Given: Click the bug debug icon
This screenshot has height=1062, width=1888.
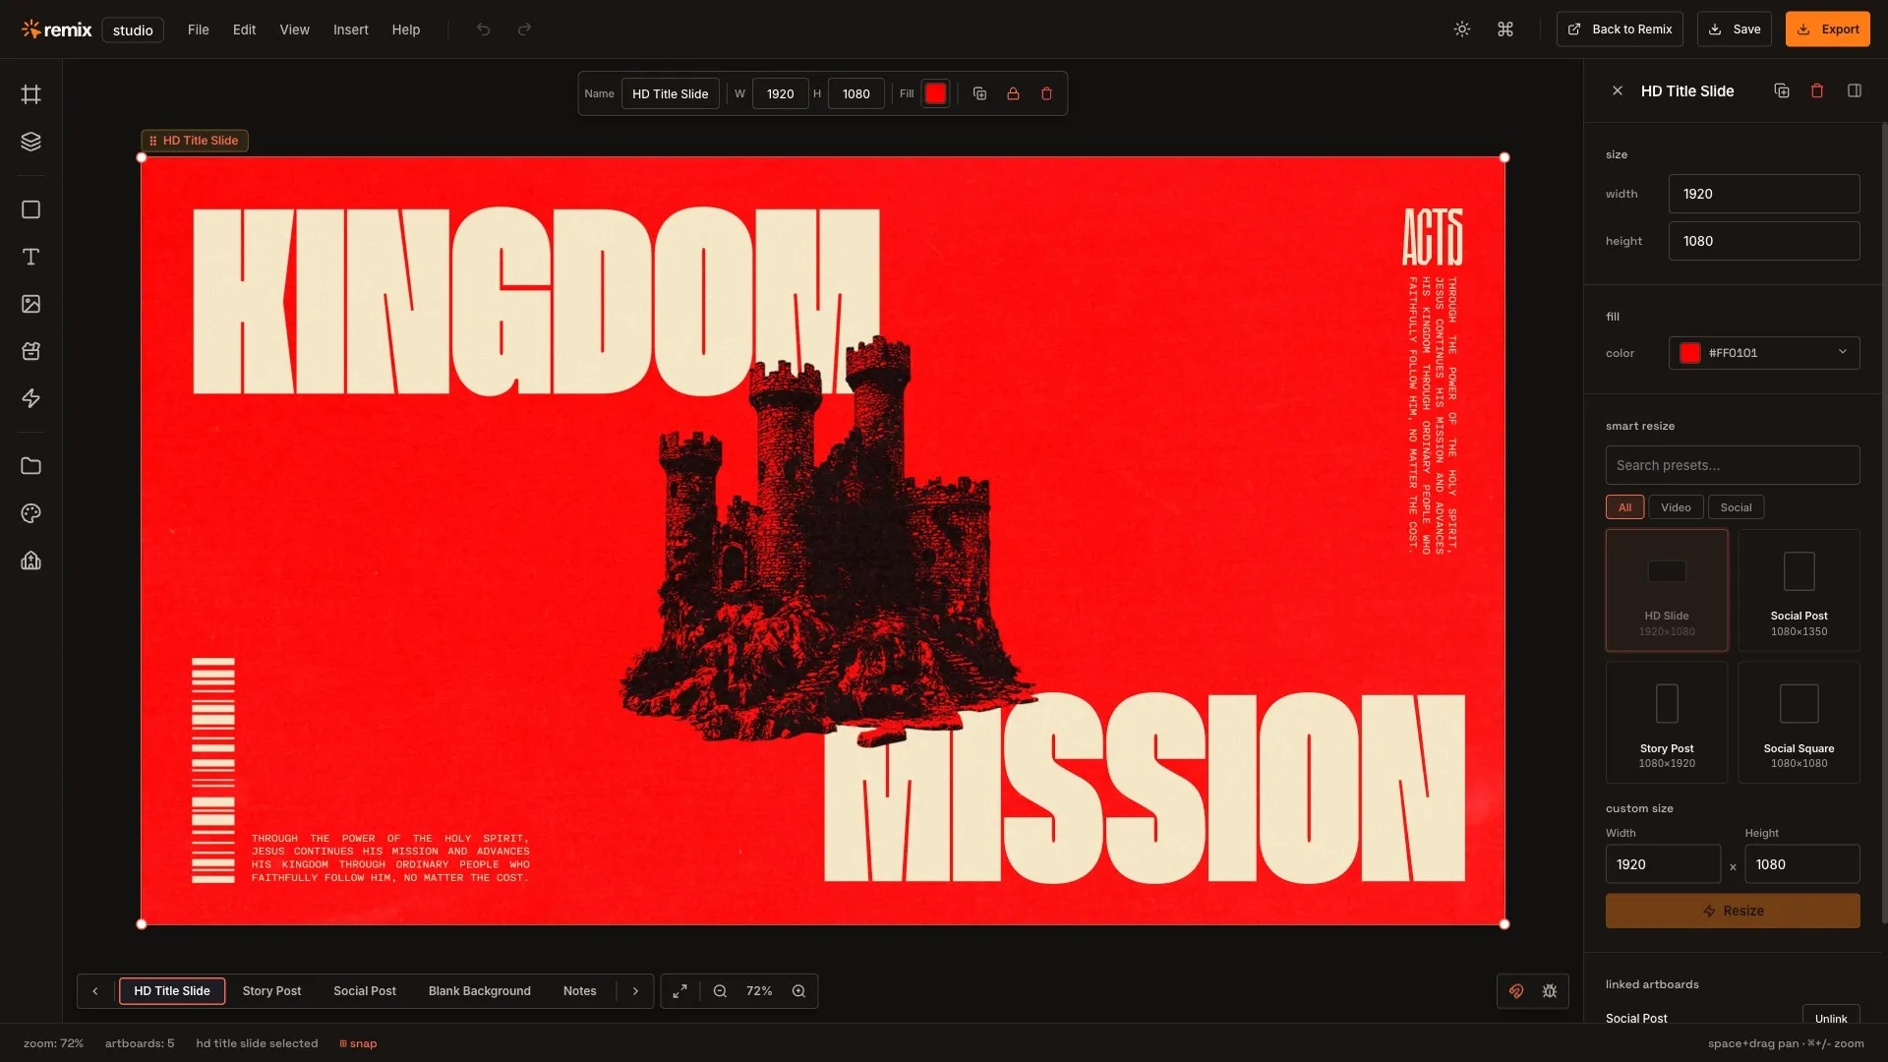Looking at the screenshot, I should coord(1550,991).
